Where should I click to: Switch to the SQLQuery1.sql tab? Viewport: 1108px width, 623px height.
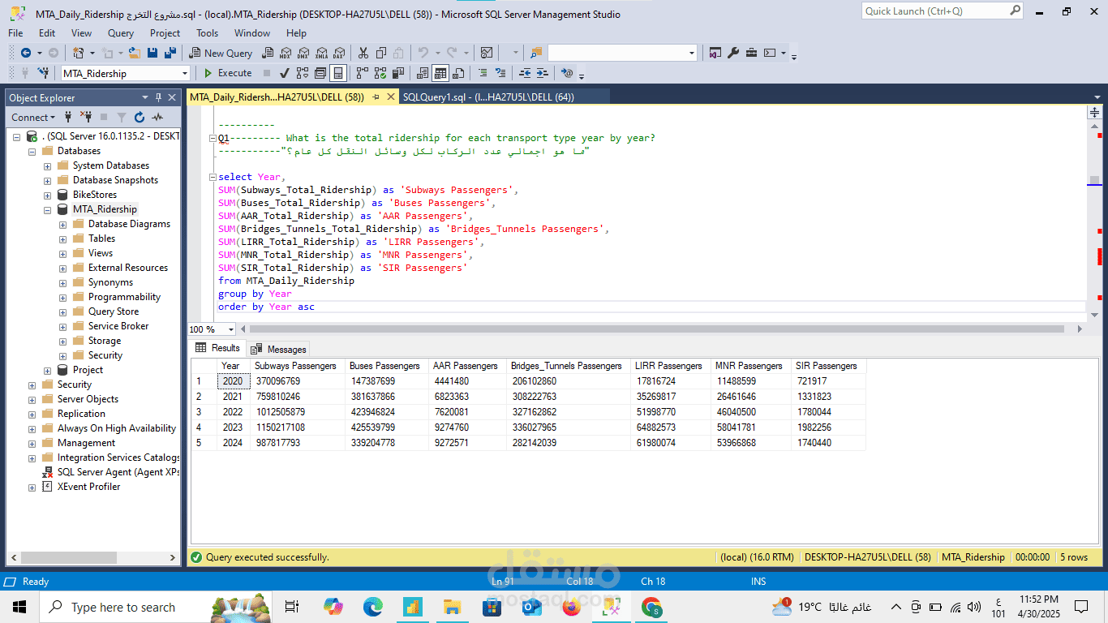coord(488,97)
